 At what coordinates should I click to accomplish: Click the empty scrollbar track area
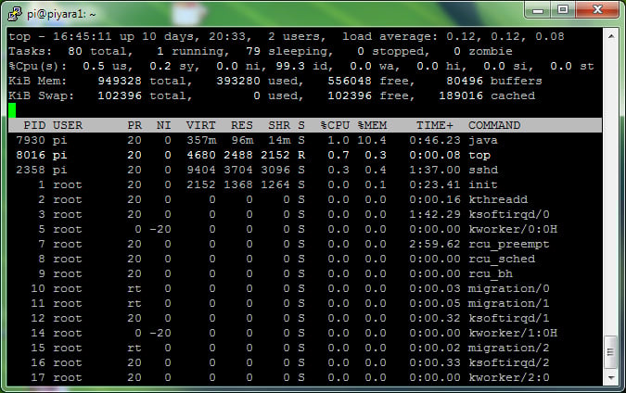click(x=611, y=185)
